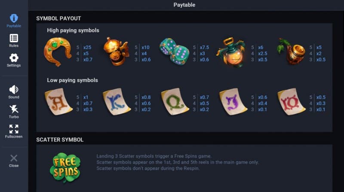Toggle Fullscreen mode
The image size is (344, 192).
(14, 131)
